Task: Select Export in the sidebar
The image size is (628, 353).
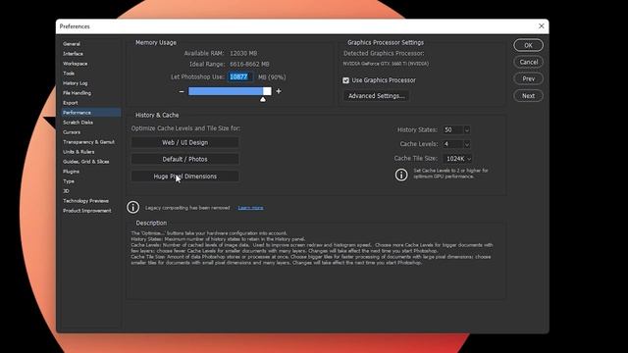Action: point(71,103)
